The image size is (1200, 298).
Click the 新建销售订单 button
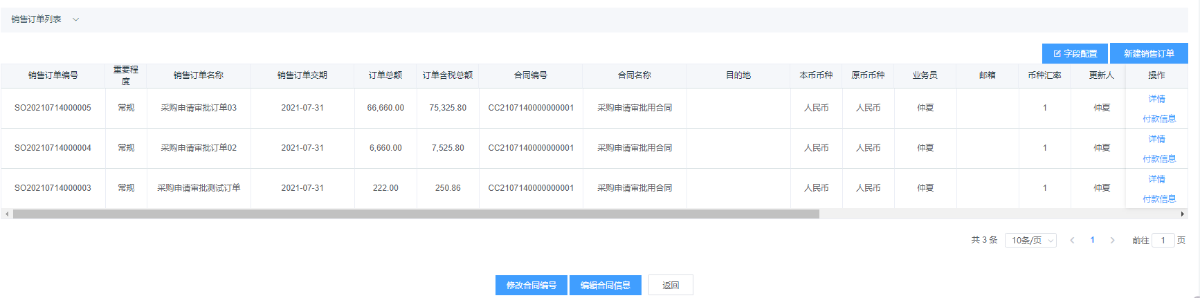pos(1149,53)
